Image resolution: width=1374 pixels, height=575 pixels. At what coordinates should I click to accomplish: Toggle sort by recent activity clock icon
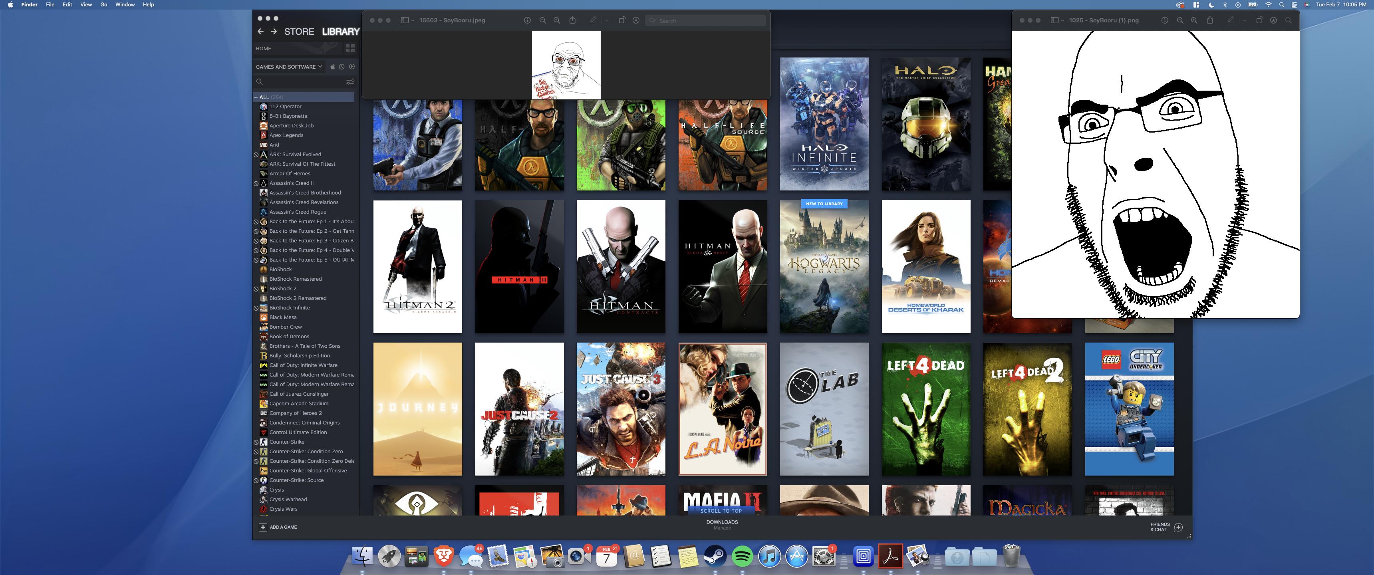342,67
